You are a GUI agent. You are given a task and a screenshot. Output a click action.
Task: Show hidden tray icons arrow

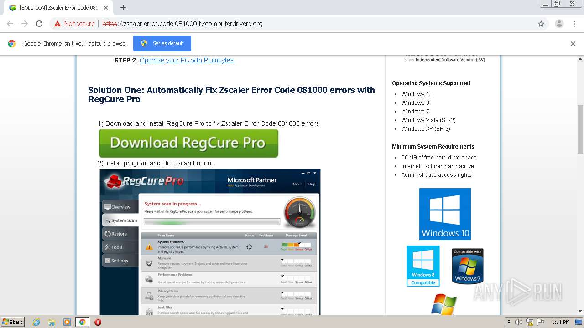coord(509,322)
